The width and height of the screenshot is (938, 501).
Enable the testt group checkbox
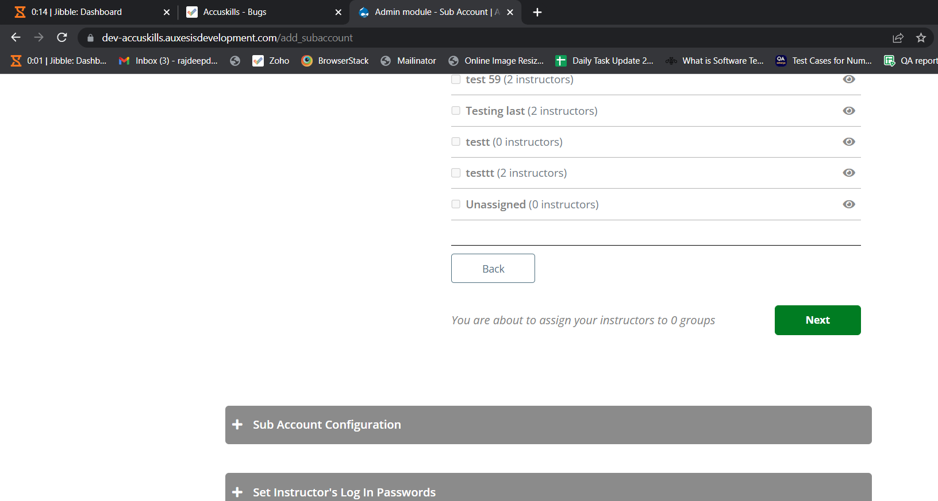tap(456, 142)
